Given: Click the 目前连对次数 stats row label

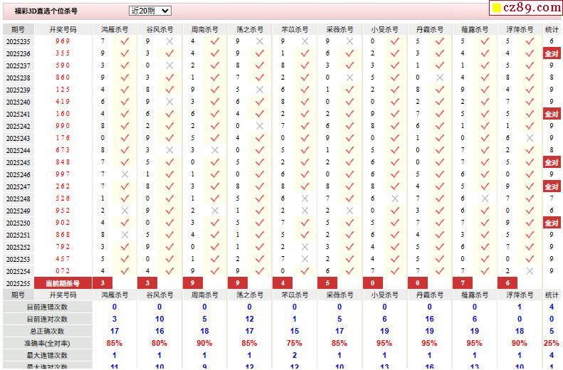Looking at the screenshot, I should click(48, 319).
